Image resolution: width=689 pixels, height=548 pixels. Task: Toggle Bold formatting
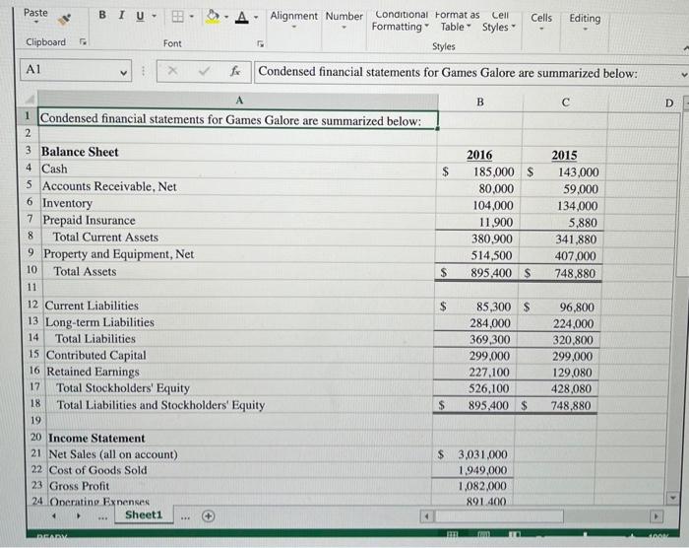102,15
